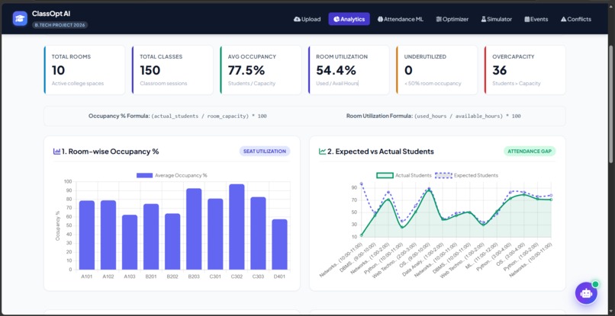Click the 'Students > Capacity' caption
This screenshot has height=316, width=615.
click(x=516, y=84)
